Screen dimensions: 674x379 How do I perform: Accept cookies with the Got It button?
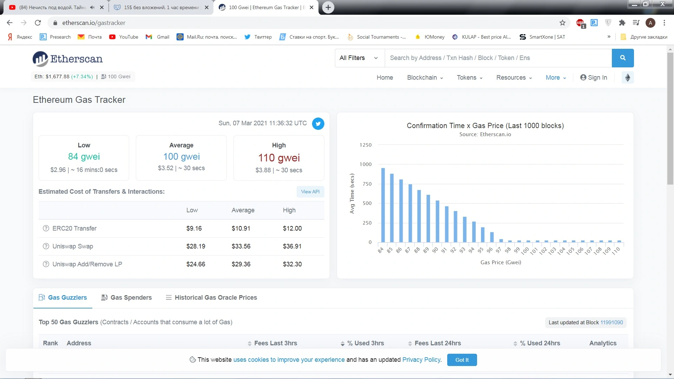pos(462,360)
